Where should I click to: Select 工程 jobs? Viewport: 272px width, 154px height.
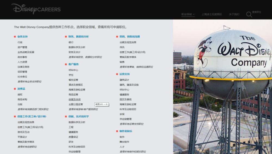[71, 127]
